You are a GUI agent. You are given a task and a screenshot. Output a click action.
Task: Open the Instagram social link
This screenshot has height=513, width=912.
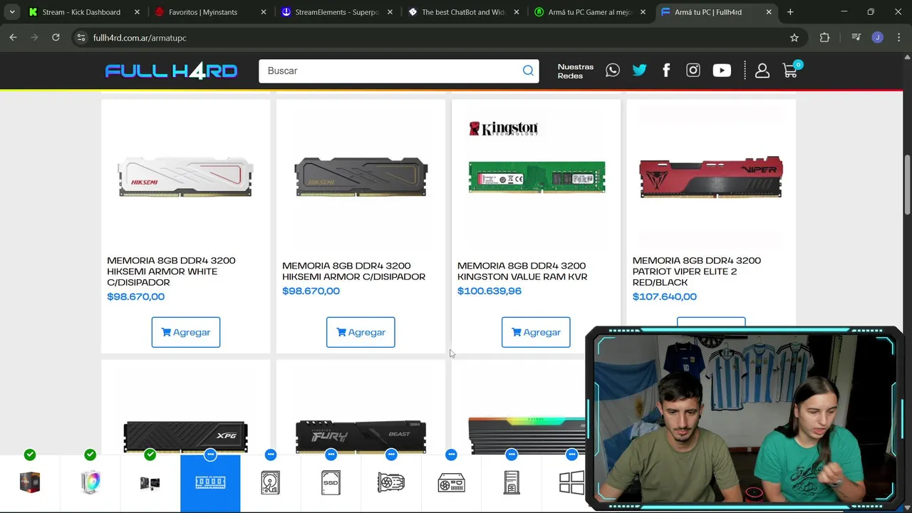point(693,71)
